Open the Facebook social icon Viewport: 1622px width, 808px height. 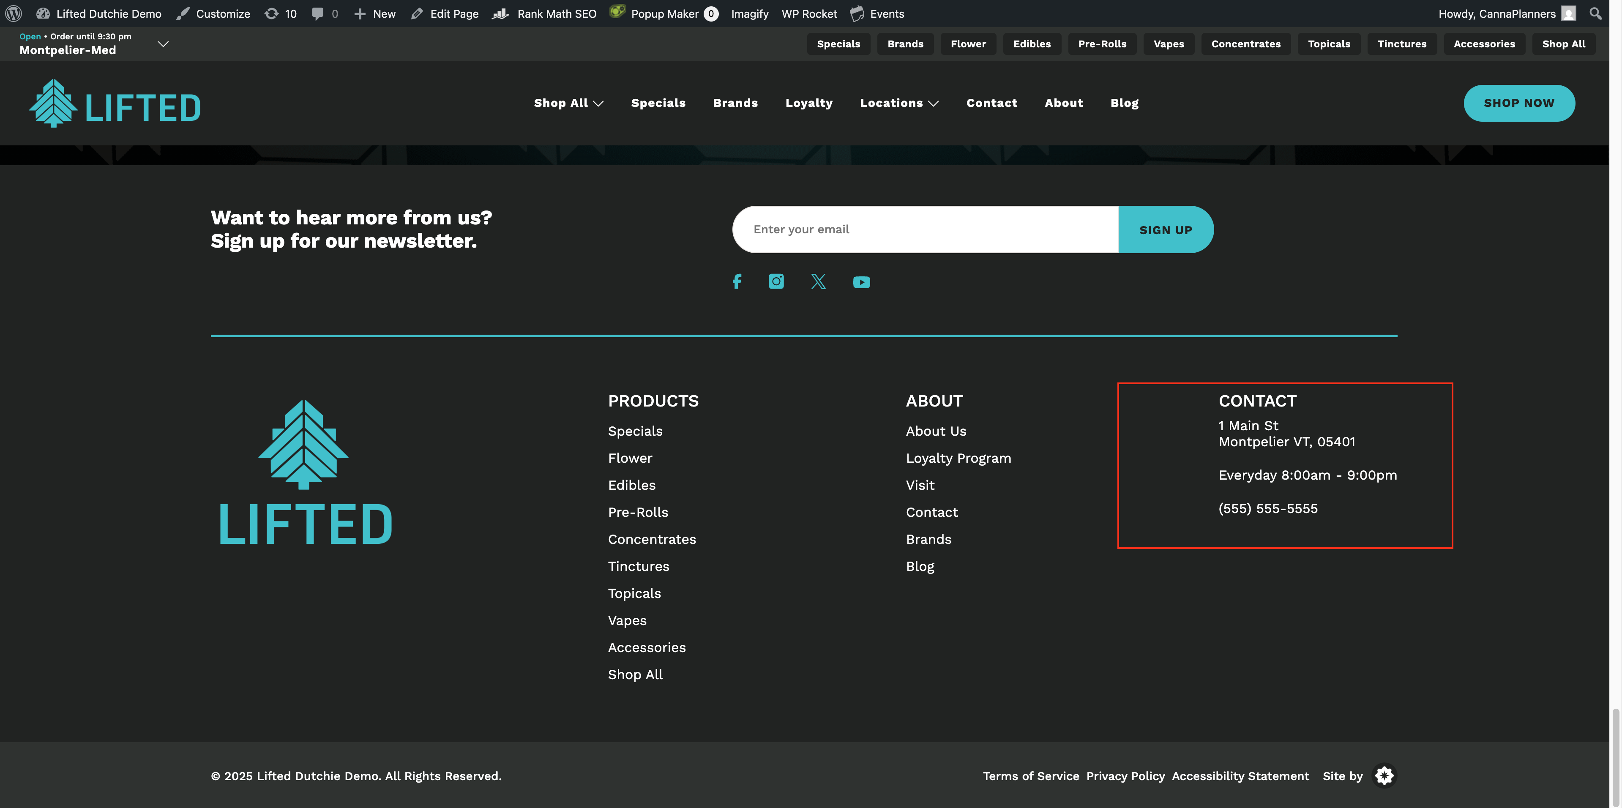pyautogui.click(x=737, y=281)
